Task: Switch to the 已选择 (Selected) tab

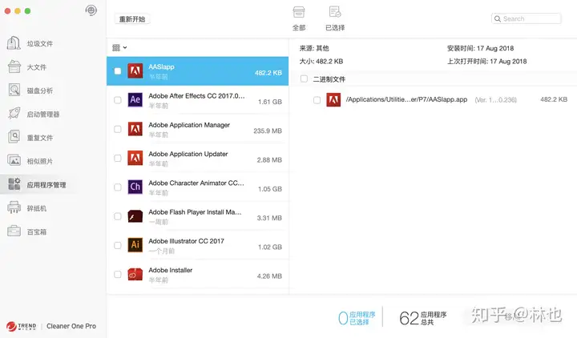Action: pos(335,18)
